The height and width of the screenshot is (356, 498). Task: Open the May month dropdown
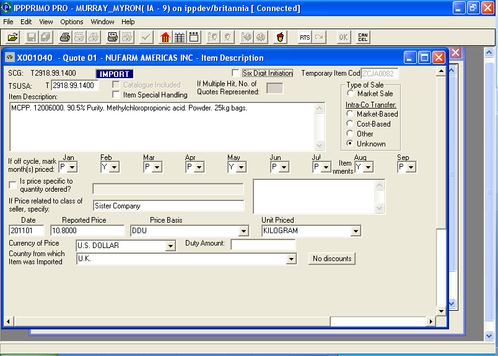pos(242,167)
